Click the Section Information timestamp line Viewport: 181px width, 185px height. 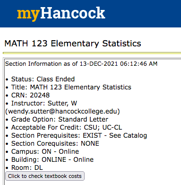coord(81,64)
